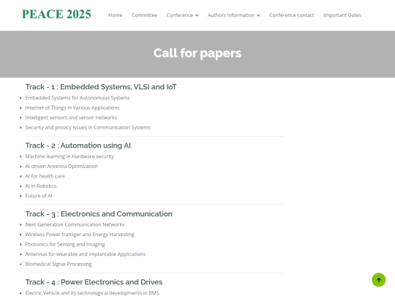Select Track - 1 Embedded Systems heading
Screen dimensions: 395x296
point(101,87)
